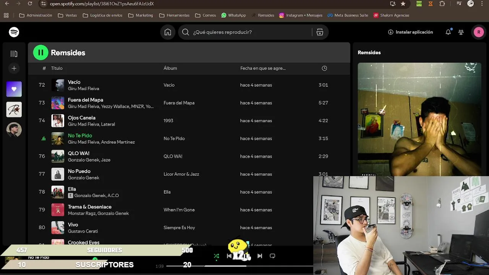Open the now-playing album art
489x275 pixels.
pos(419,119)
